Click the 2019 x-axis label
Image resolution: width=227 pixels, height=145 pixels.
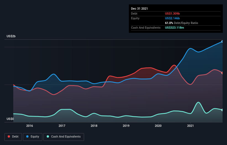pyautogui.click(x=126, y=126)
